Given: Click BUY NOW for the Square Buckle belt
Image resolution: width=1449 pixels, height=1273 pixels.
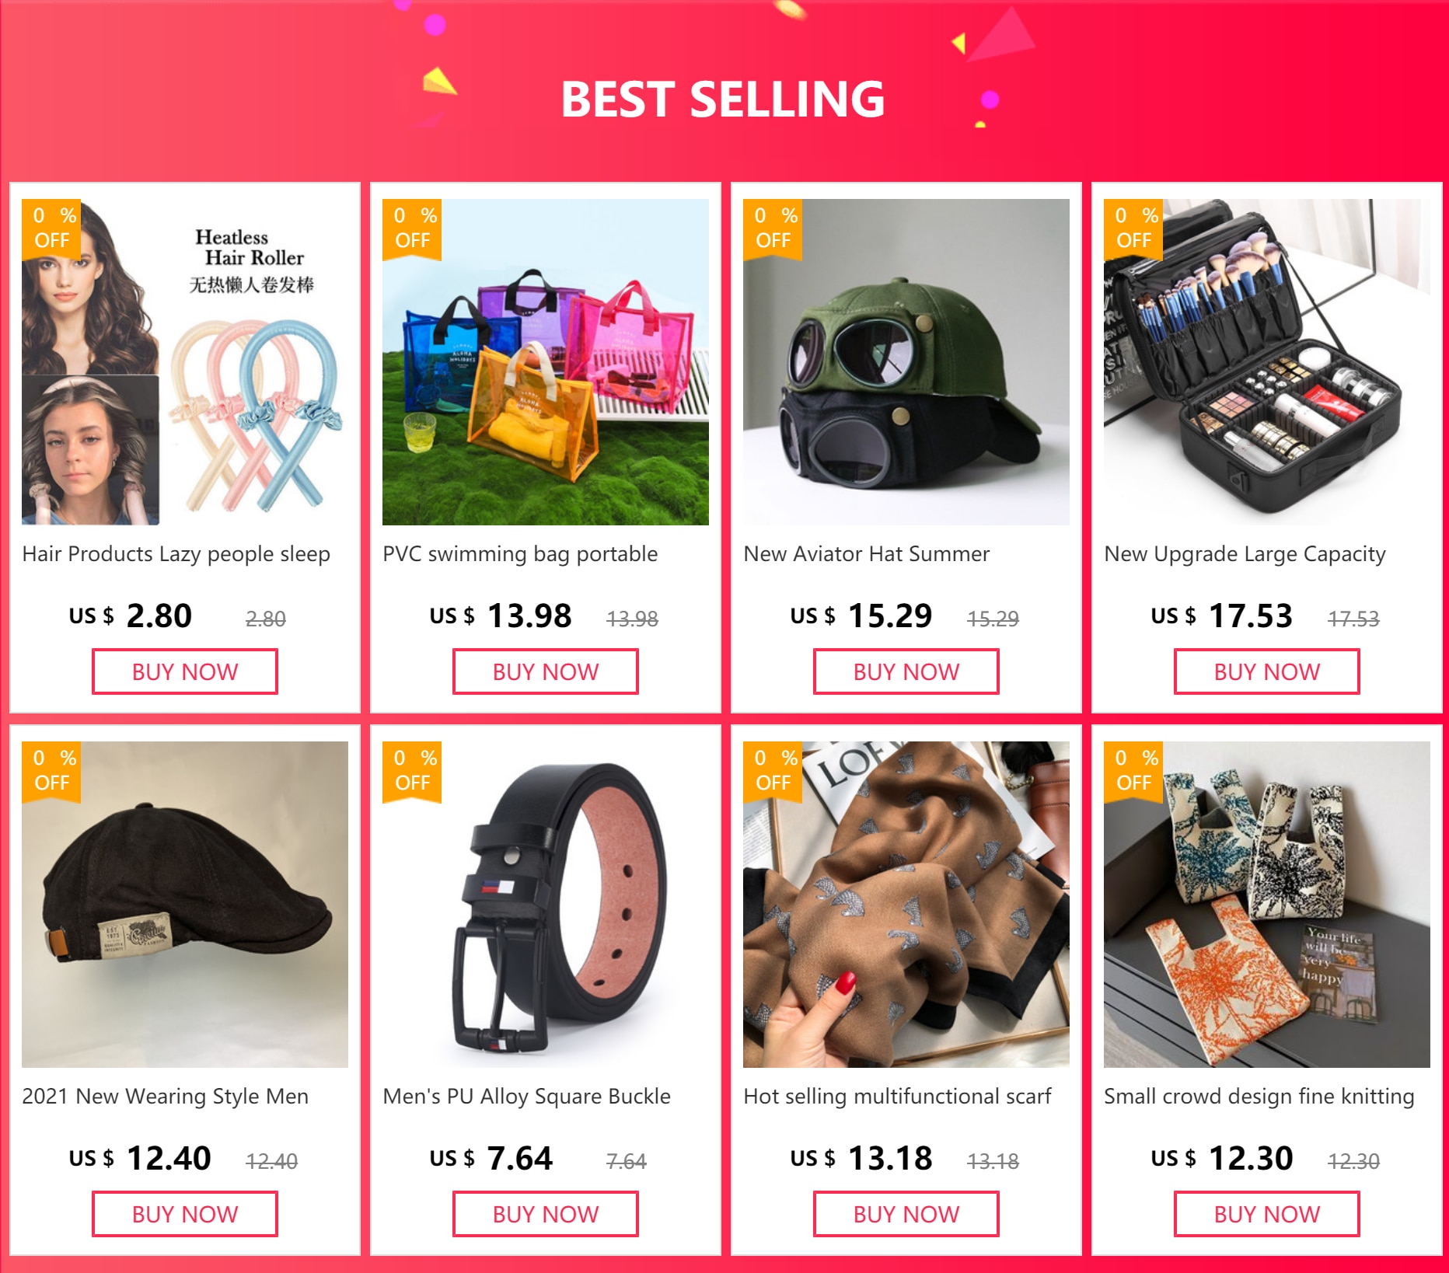Looking at the screenshot, I should [x=546, y=1214].
